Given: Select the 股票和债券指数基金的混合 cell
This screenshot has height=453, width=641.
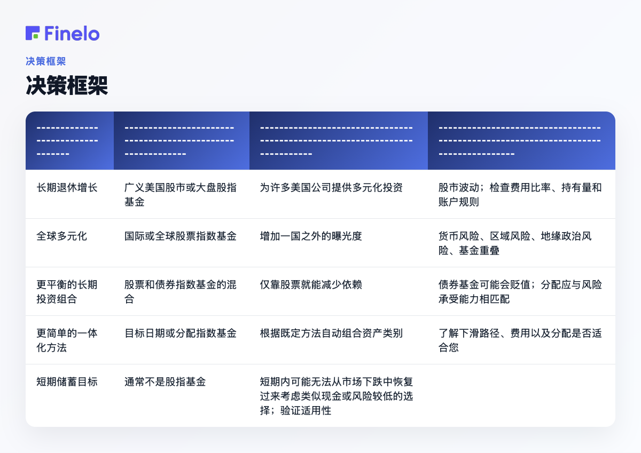Looking at the screenshot, I should coord(182,291).
